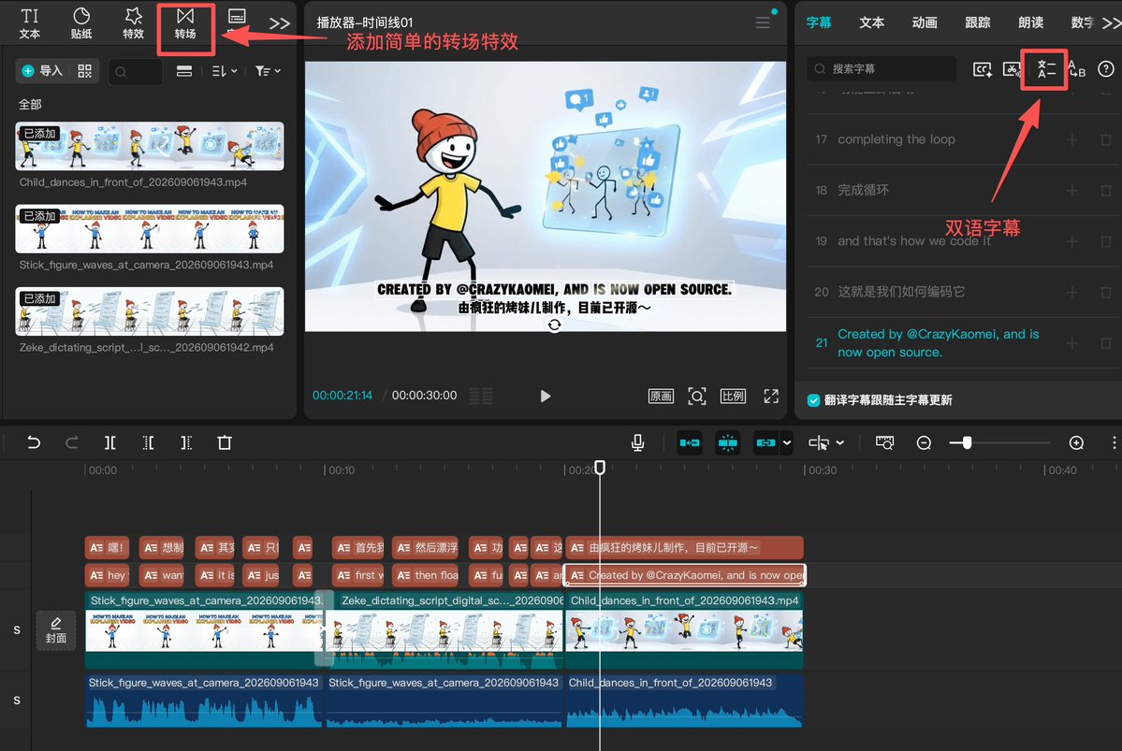This screenshot has height=751, width=1122.
Task: Click the timeline zoom slider handle
Action: tap(967, 443)
